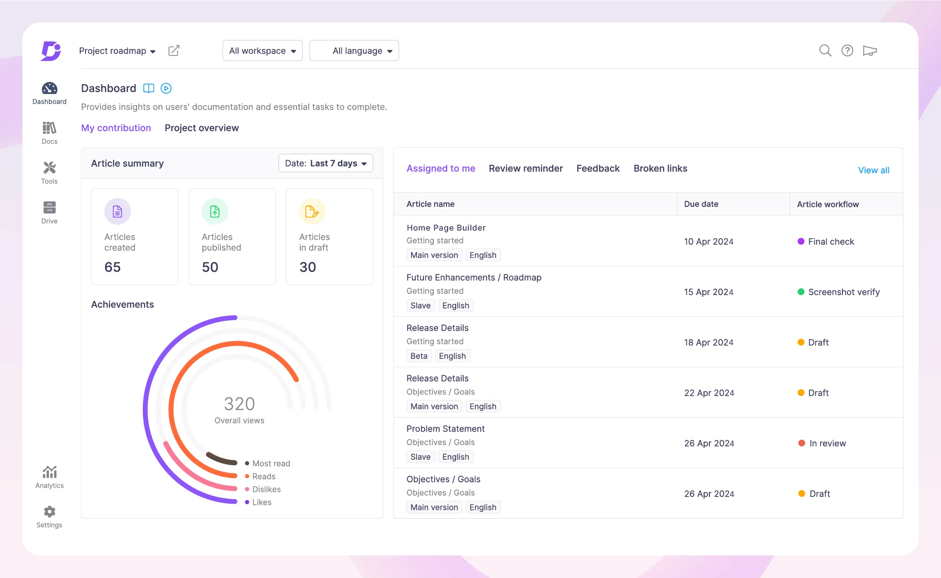This screenshot has height=578, width=941.
Task: Click the Date Last 7 days filter dropdown
Action: (x=325, y=163)
